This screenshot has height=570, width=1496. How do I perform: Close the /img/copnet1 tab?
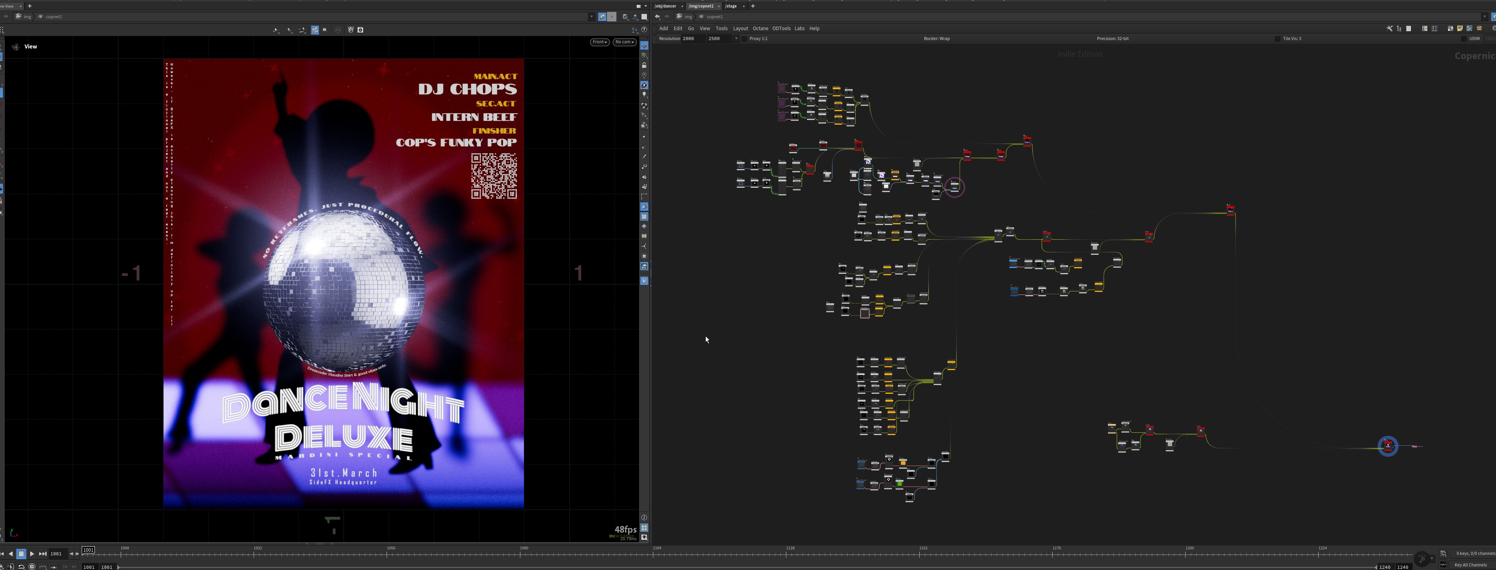click(x=718, y=6)
